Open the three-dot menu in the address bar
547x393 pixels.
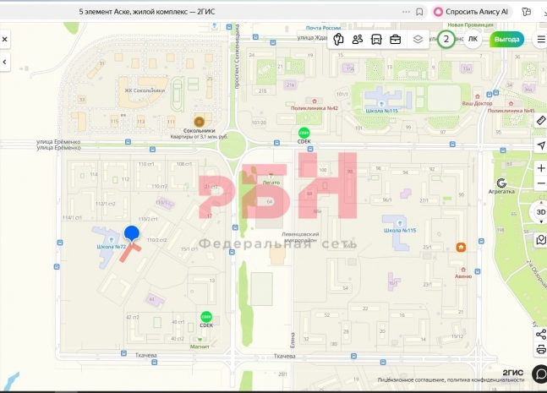tap(406, 12)
